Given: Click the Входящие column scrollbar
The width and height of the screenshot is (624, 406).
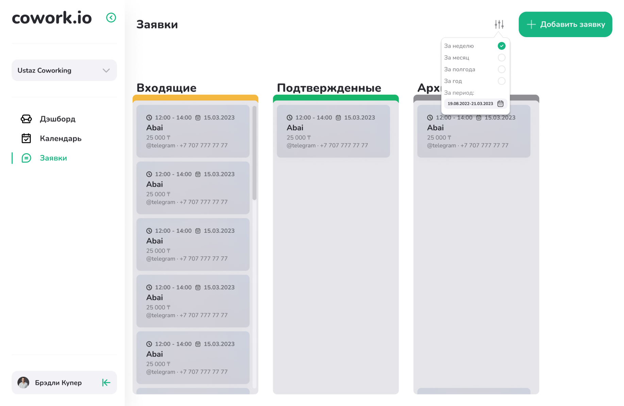Looking at the screenshot, I should pos(254,153).
